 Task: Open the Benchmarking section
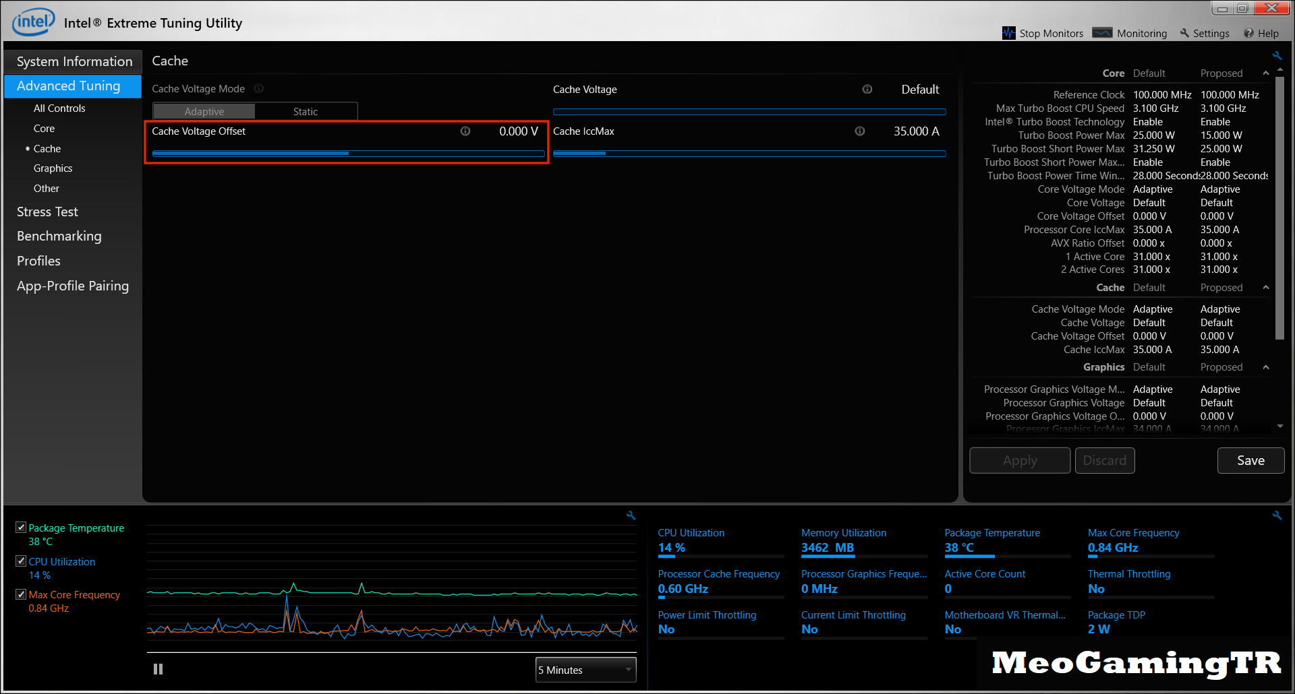point(59,236)
